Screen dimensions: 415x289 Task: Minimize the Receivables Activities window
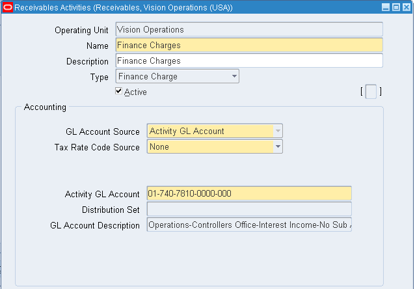pos(385,7)
